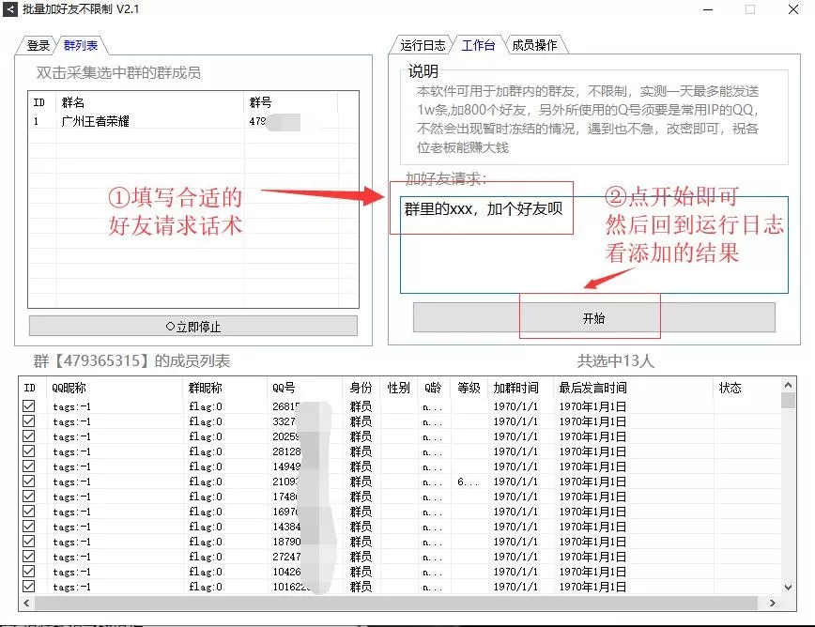Click the 群号 column header in group list
Viewport: 815px width, 627px height.
click(x=260, y=102)
